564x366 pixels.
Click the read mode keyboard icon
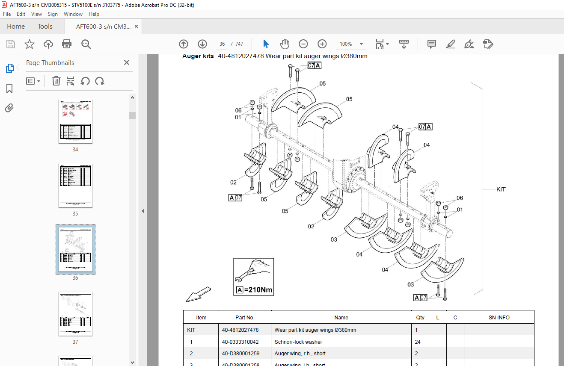tap(404, 44)
